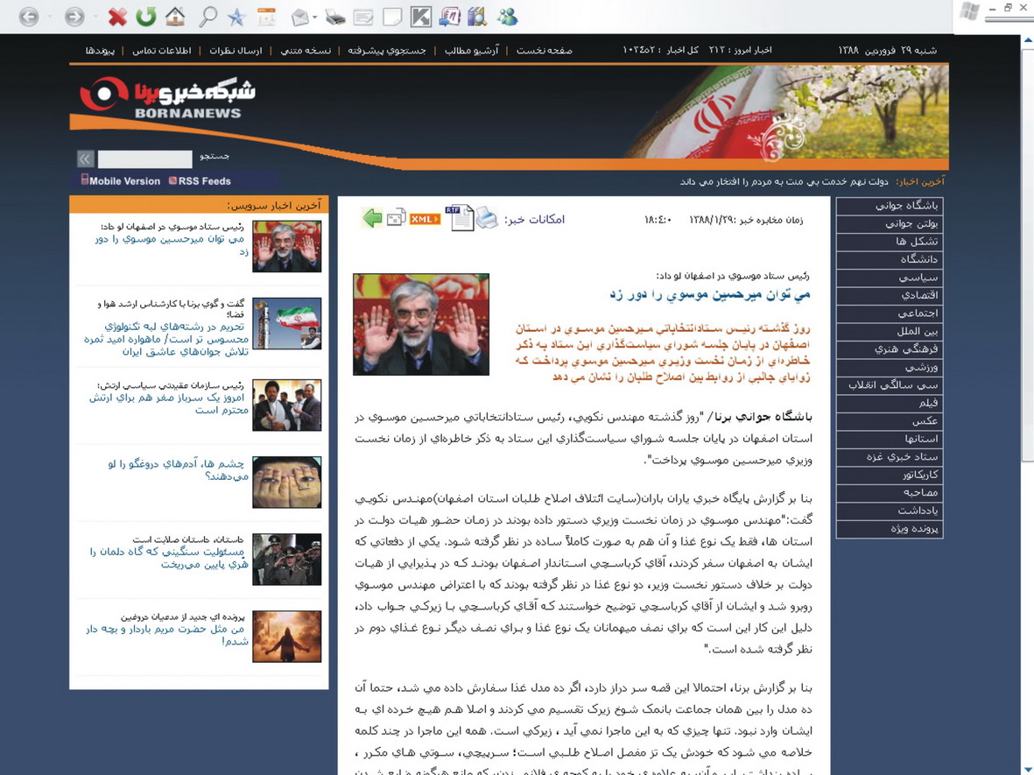The height and width of the screenshot is (775, 1034).
Task: Open باشگاه جواني sidebar category
Action: pos(889,206)
